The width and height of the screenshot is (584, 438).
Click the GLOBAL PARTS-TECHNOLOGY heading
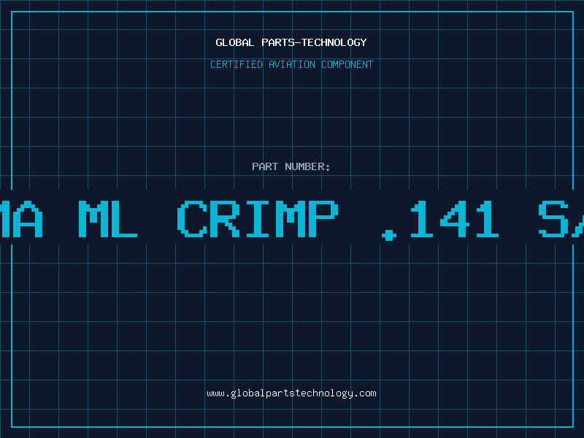coord(291,42)
